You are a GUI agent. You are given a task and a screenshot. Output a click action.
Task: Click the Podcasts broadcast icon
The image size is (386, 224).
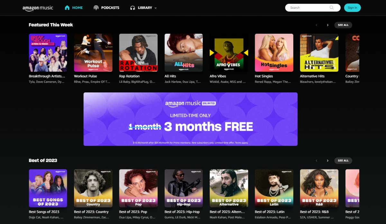96,8
